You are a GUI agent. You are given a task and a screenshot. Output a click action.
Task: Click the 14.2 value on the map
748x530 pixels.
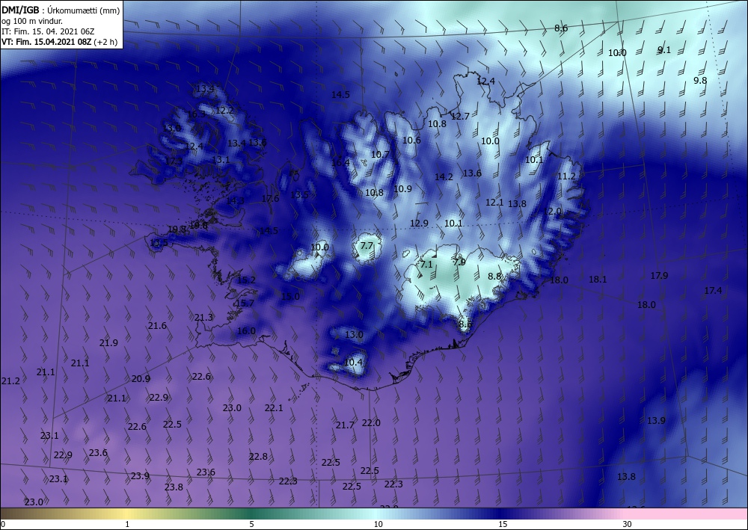(x=444, y=177)
